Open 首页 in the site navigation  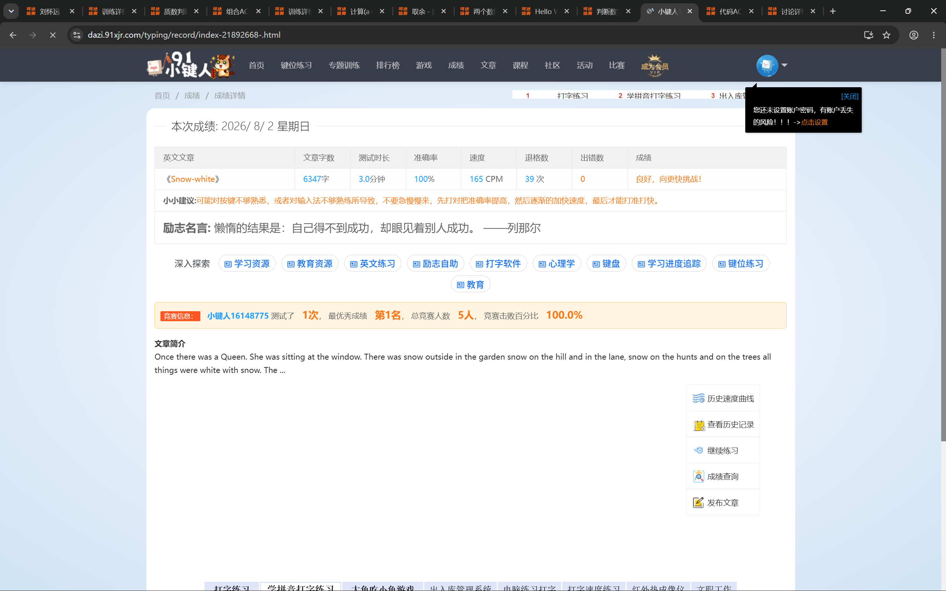257,65
